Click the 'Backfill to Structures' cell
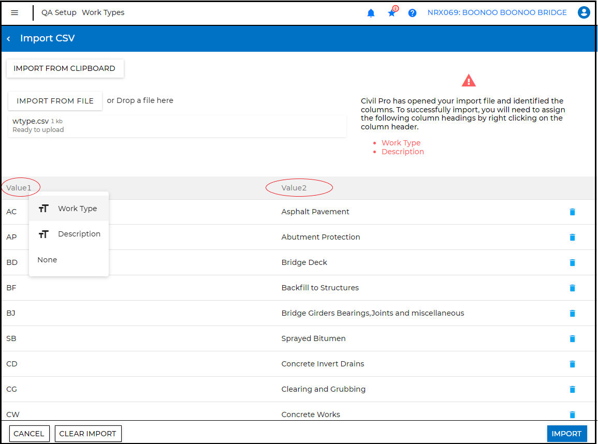Screen dimensions: 598x444 [320, 288]
